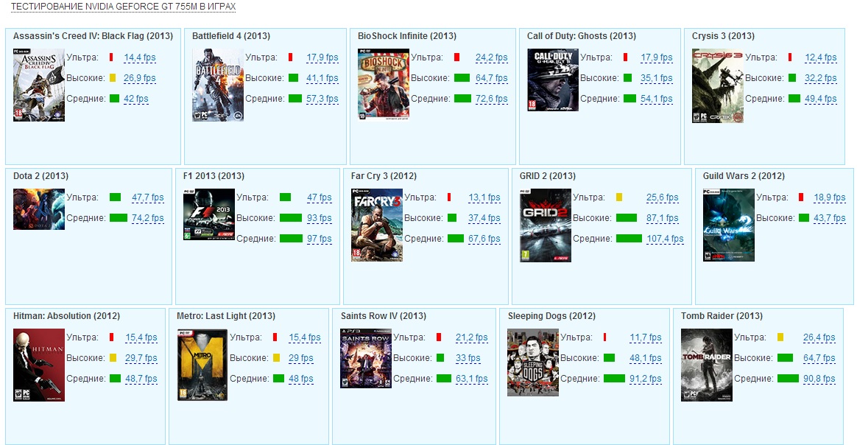The height and width of the screenshot is (445, 857).
Task: Open the 47,7 fps link for Dota 2
Action: 147,197
